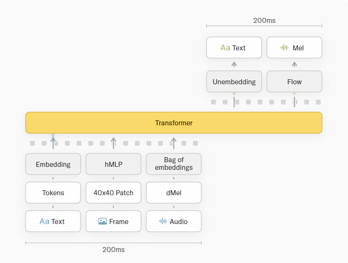Image resolution: width=348 pixels, height=263 pixels.
Task: Click the green Aa icon in output Text box
Action: tap(225, 48)
